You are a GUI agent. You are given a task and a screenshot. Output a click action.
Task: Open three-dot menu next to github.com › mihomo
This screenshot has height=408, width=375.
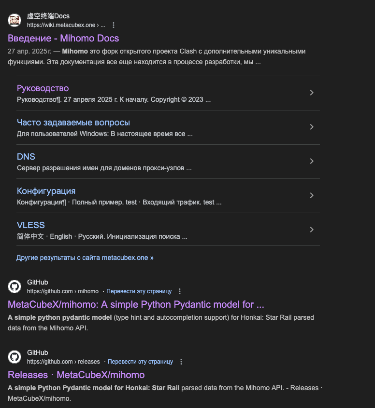(180, 291)
